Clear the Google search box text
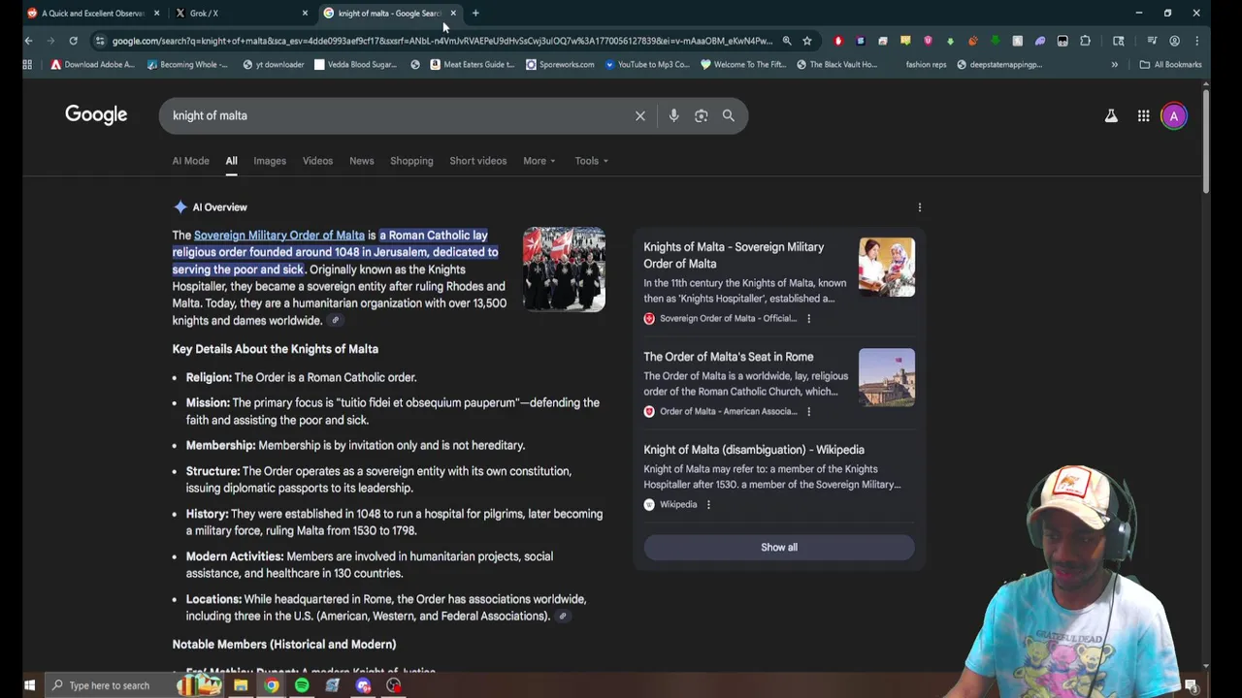The height and width of the screenshot is (698, 1242). click(x=640, y=115)
